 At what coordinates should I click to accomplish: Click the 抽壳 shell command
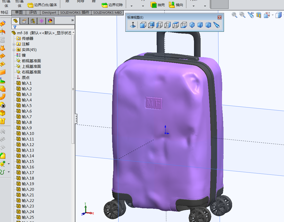point(158,5)
